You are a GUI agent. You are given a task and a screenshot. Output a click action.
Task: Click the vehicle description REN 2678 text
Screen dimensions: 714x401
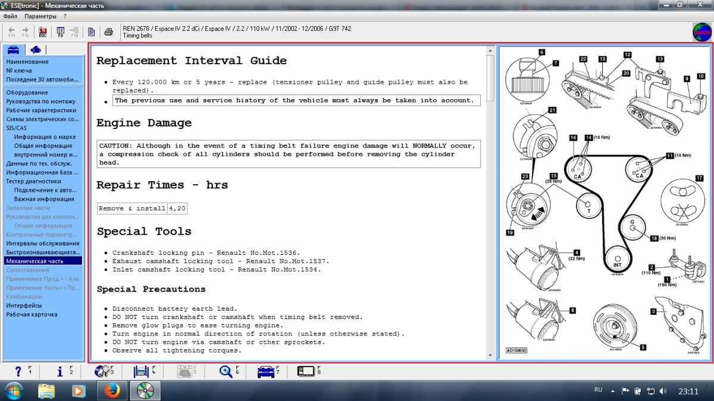point(237,28)
